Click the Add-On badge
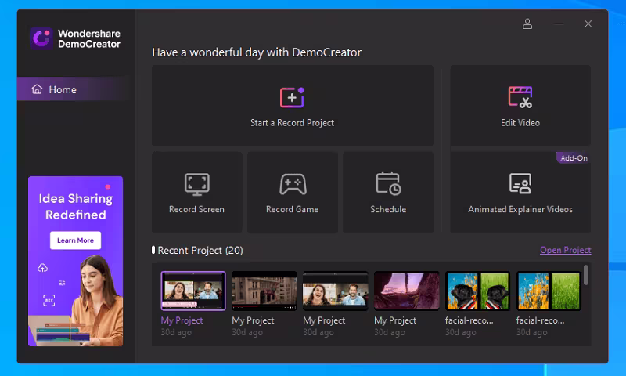This screenshot has width=626, height=376. (574, 157)
